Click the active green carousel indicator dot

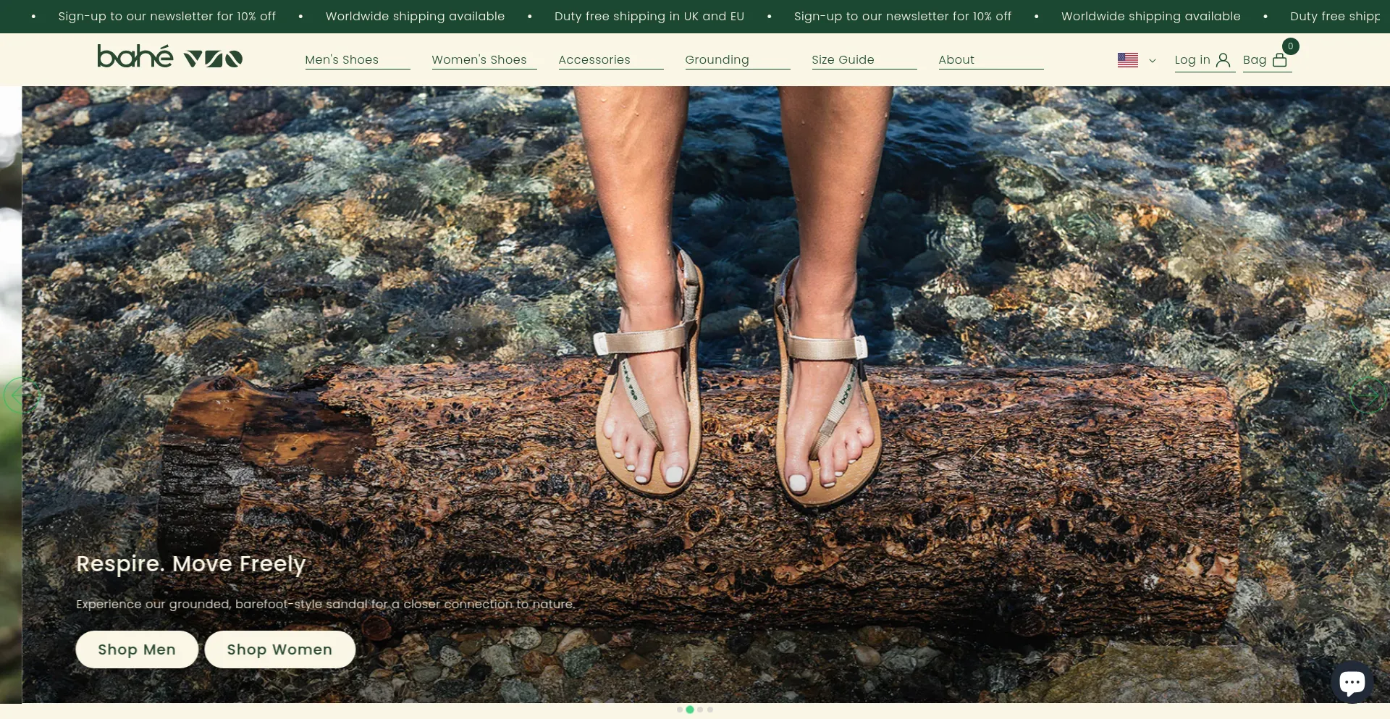(x=690, y=710)
